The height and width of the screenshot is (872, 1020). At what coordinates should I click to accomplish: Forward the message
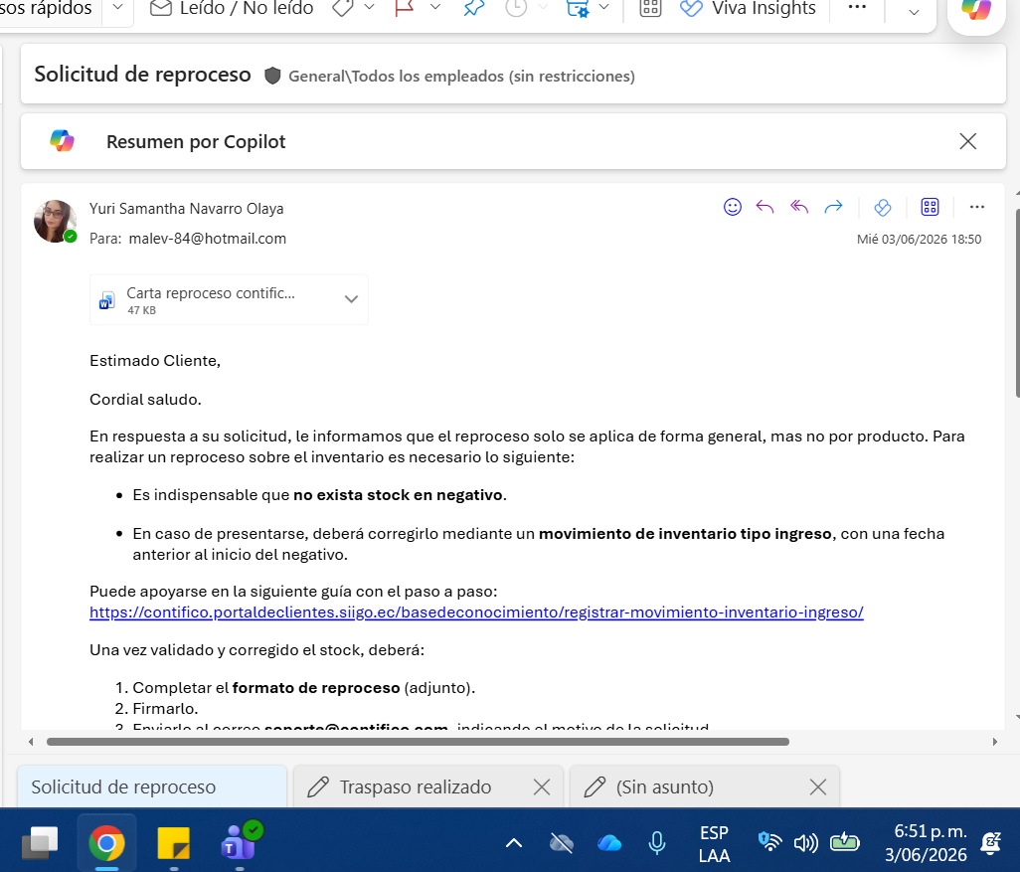click(x=833, y=207)
